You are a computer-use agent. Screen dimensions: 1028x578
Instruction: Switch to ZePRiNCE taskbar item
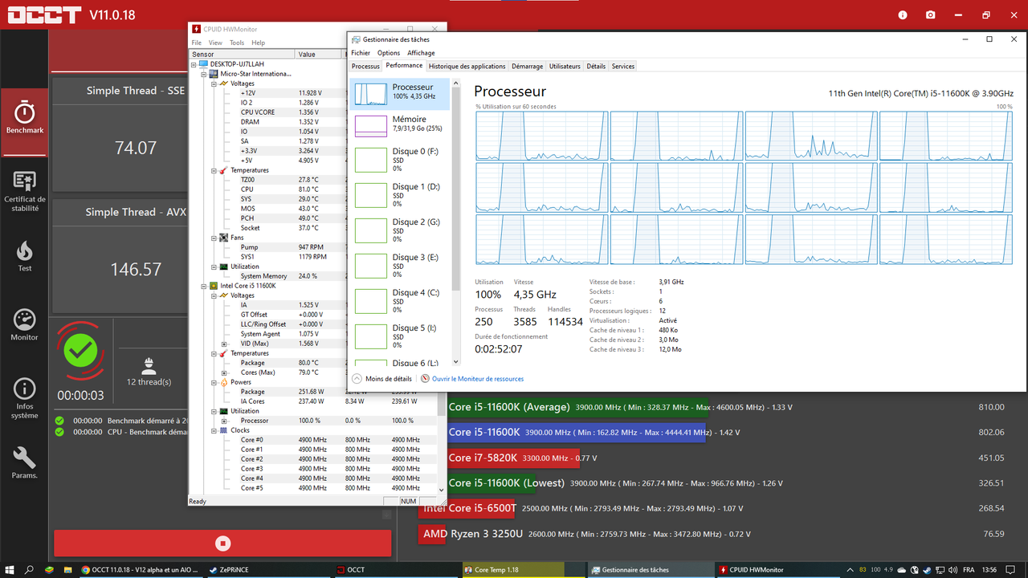coord(267,570)
